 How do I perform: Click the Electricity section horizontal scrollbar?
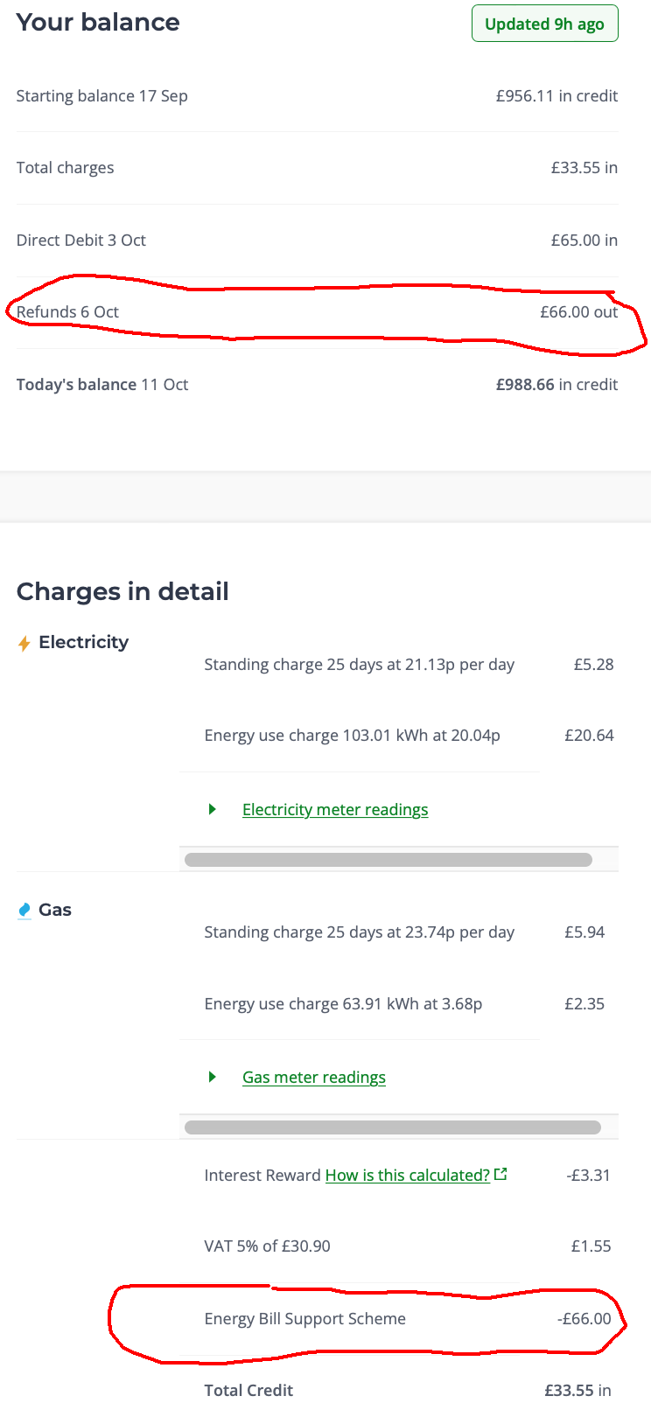click(x=388, y=860)
